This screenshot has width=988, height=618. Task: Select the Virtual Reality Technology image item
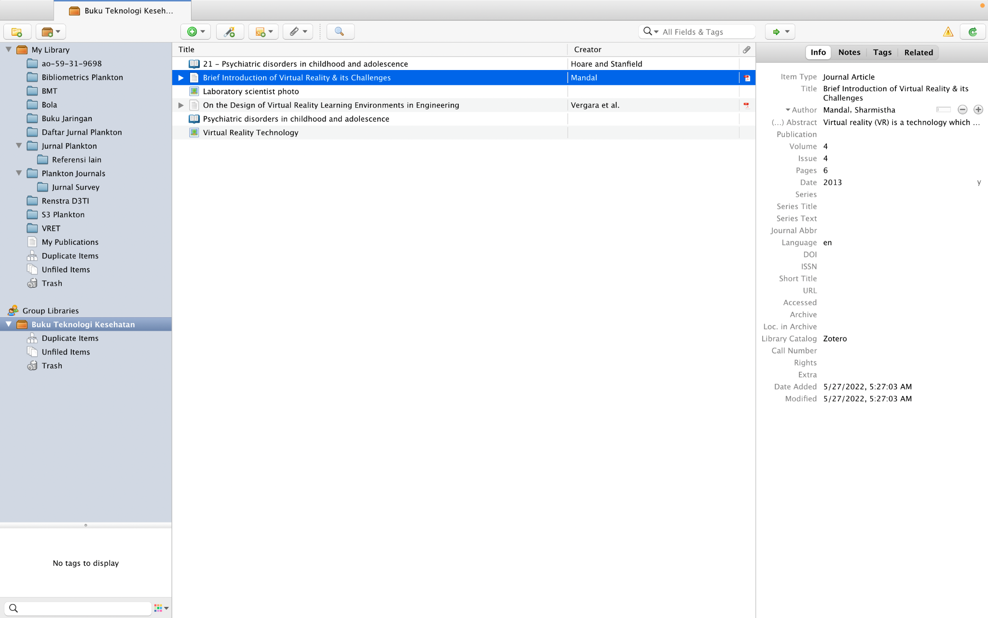(464, 133)
